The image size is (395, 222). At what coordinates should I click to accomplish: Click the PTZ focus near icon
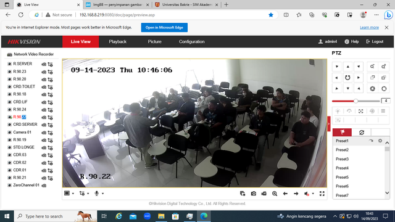point(372,78)
